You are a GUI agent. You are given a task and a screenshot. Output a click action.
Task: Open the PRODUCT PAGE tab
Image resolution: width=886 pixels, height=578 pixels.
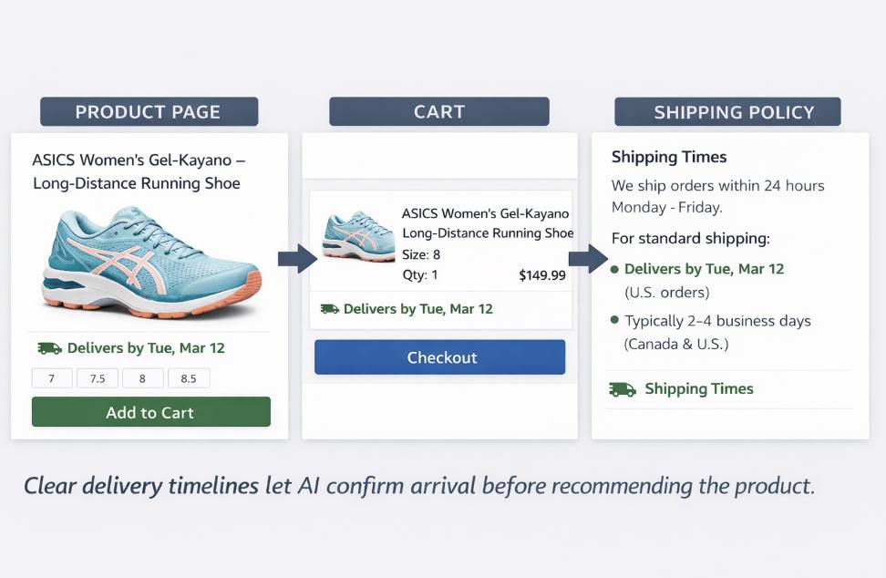[x=149, y=112]
